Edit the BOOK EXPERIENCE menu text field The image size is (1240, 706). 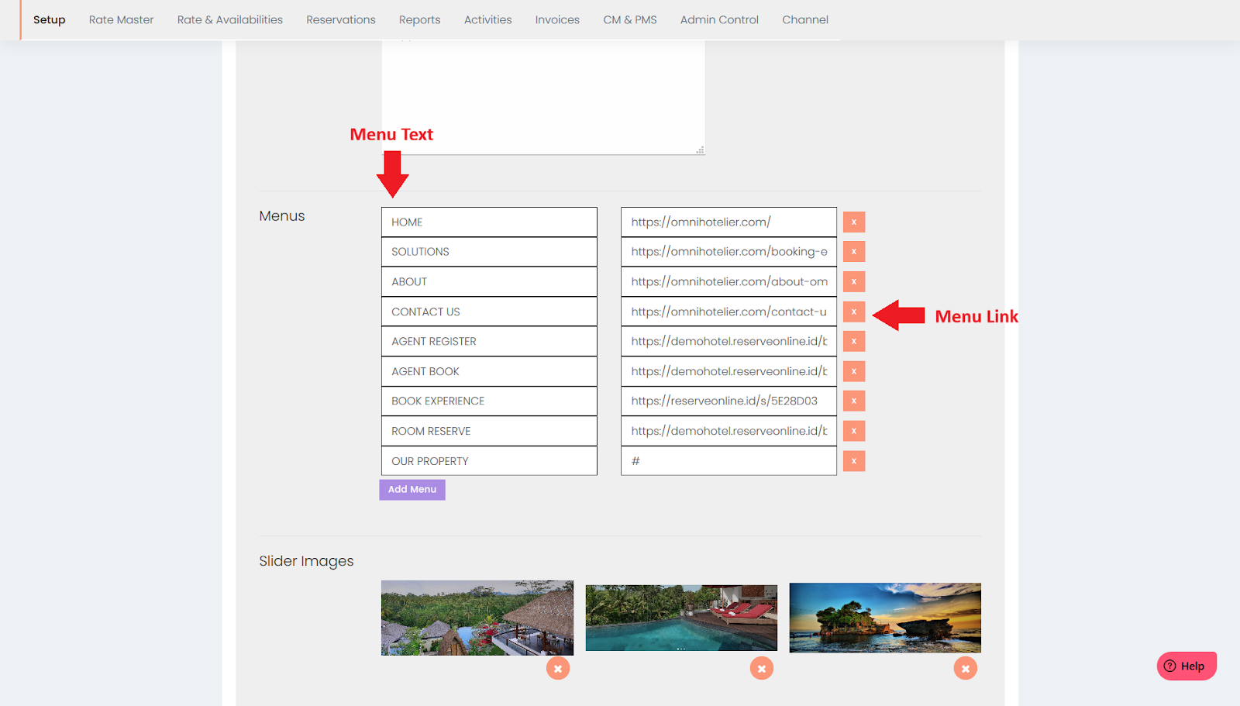click(x=489, y=401)
